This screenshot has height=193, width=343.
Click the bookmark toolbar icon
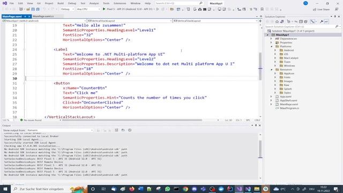[x=262, y=9]
